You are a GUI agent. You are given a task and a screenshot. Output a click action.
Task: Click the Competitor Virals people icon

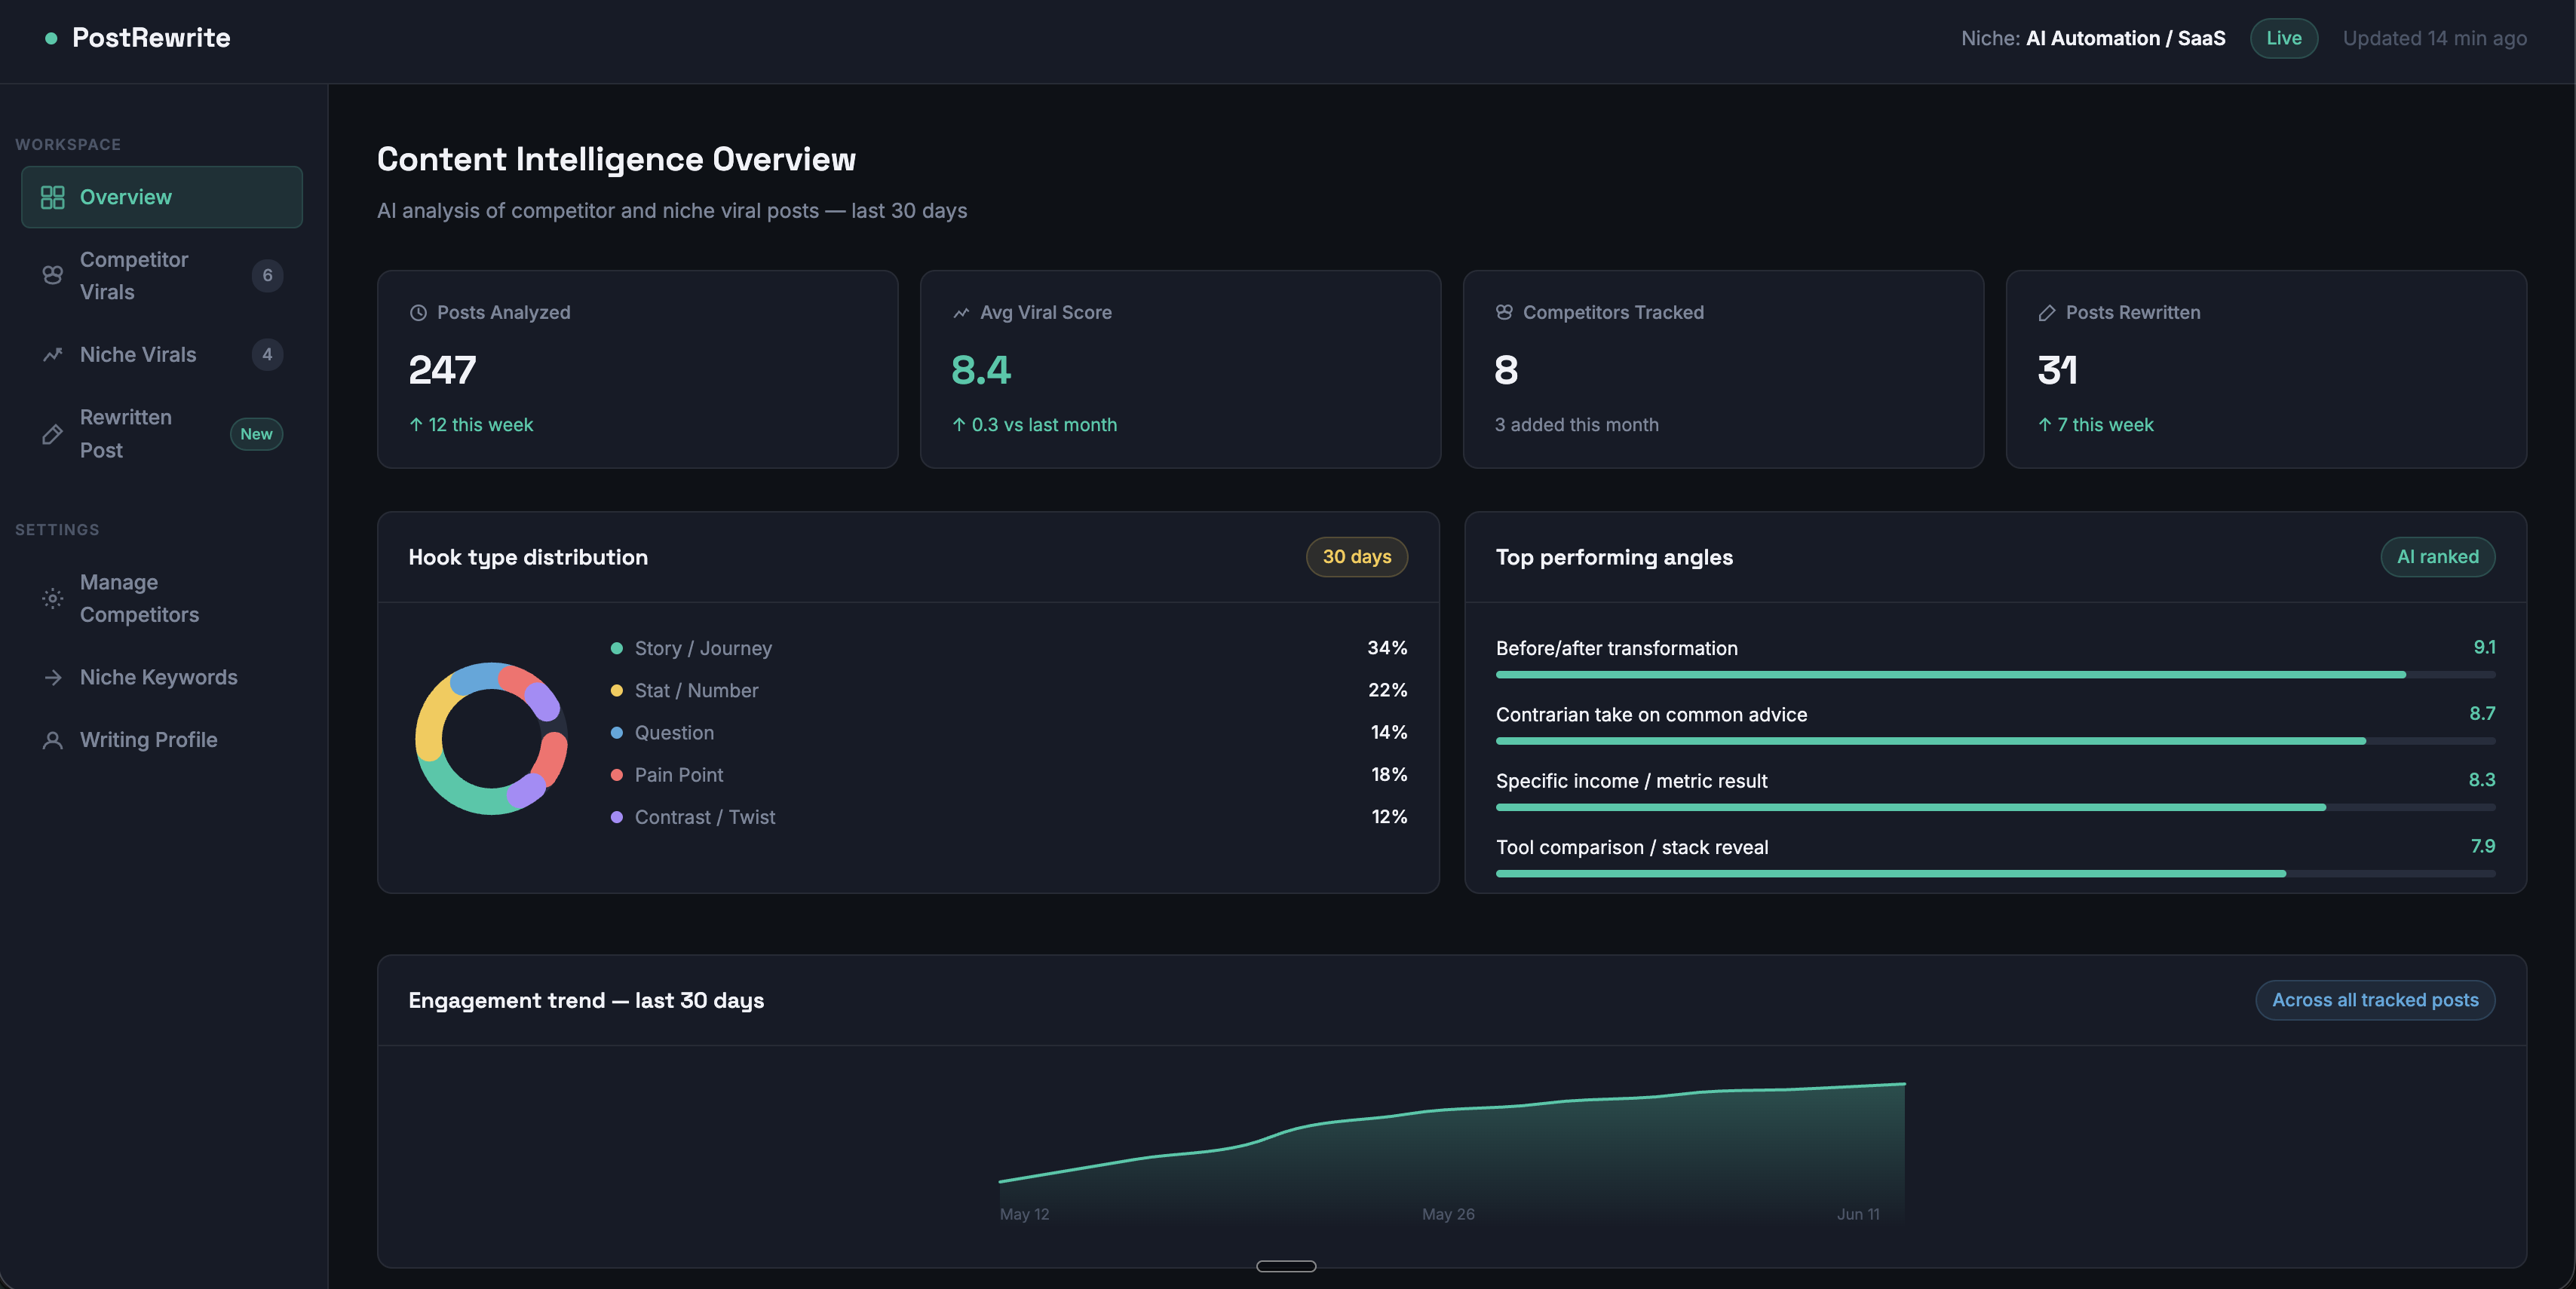coord(52,275)
